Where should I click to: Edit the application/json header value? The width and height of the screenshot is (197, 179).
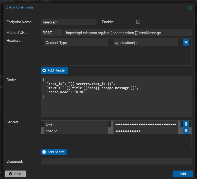tap(145, 43)
